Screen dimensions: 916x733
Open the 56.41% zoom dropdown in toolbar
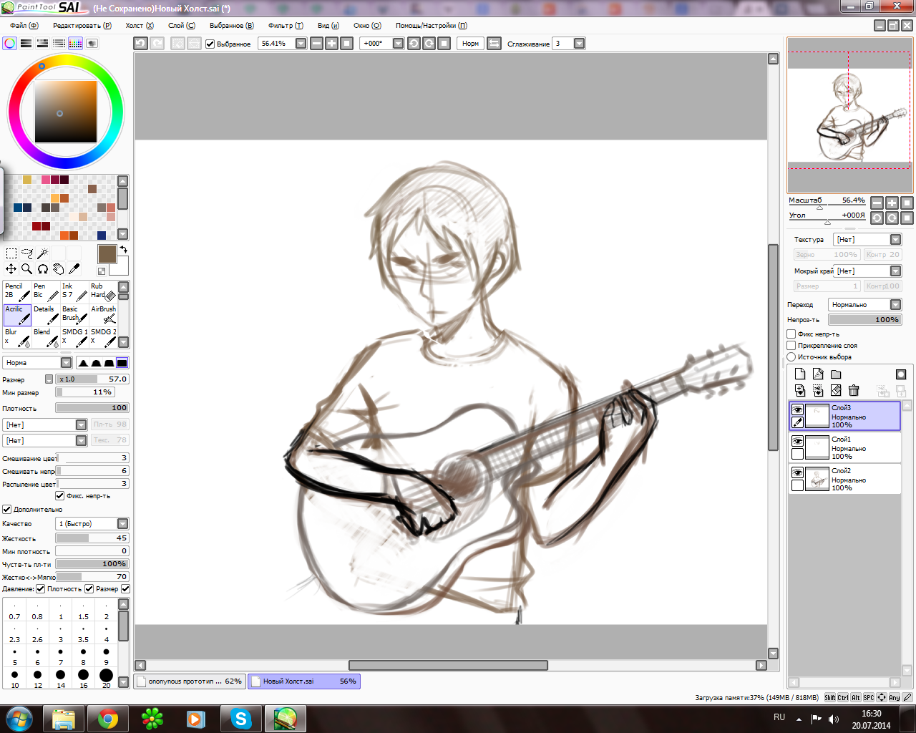[301, 44]
